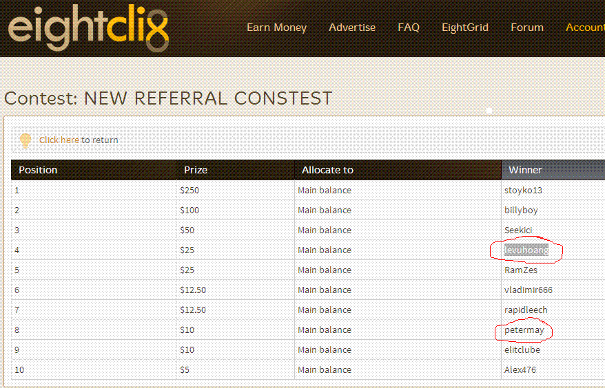This screenshot has height=388, width=605.
Task: Open the Earn Money menu
Action: [x=276, y=28]
